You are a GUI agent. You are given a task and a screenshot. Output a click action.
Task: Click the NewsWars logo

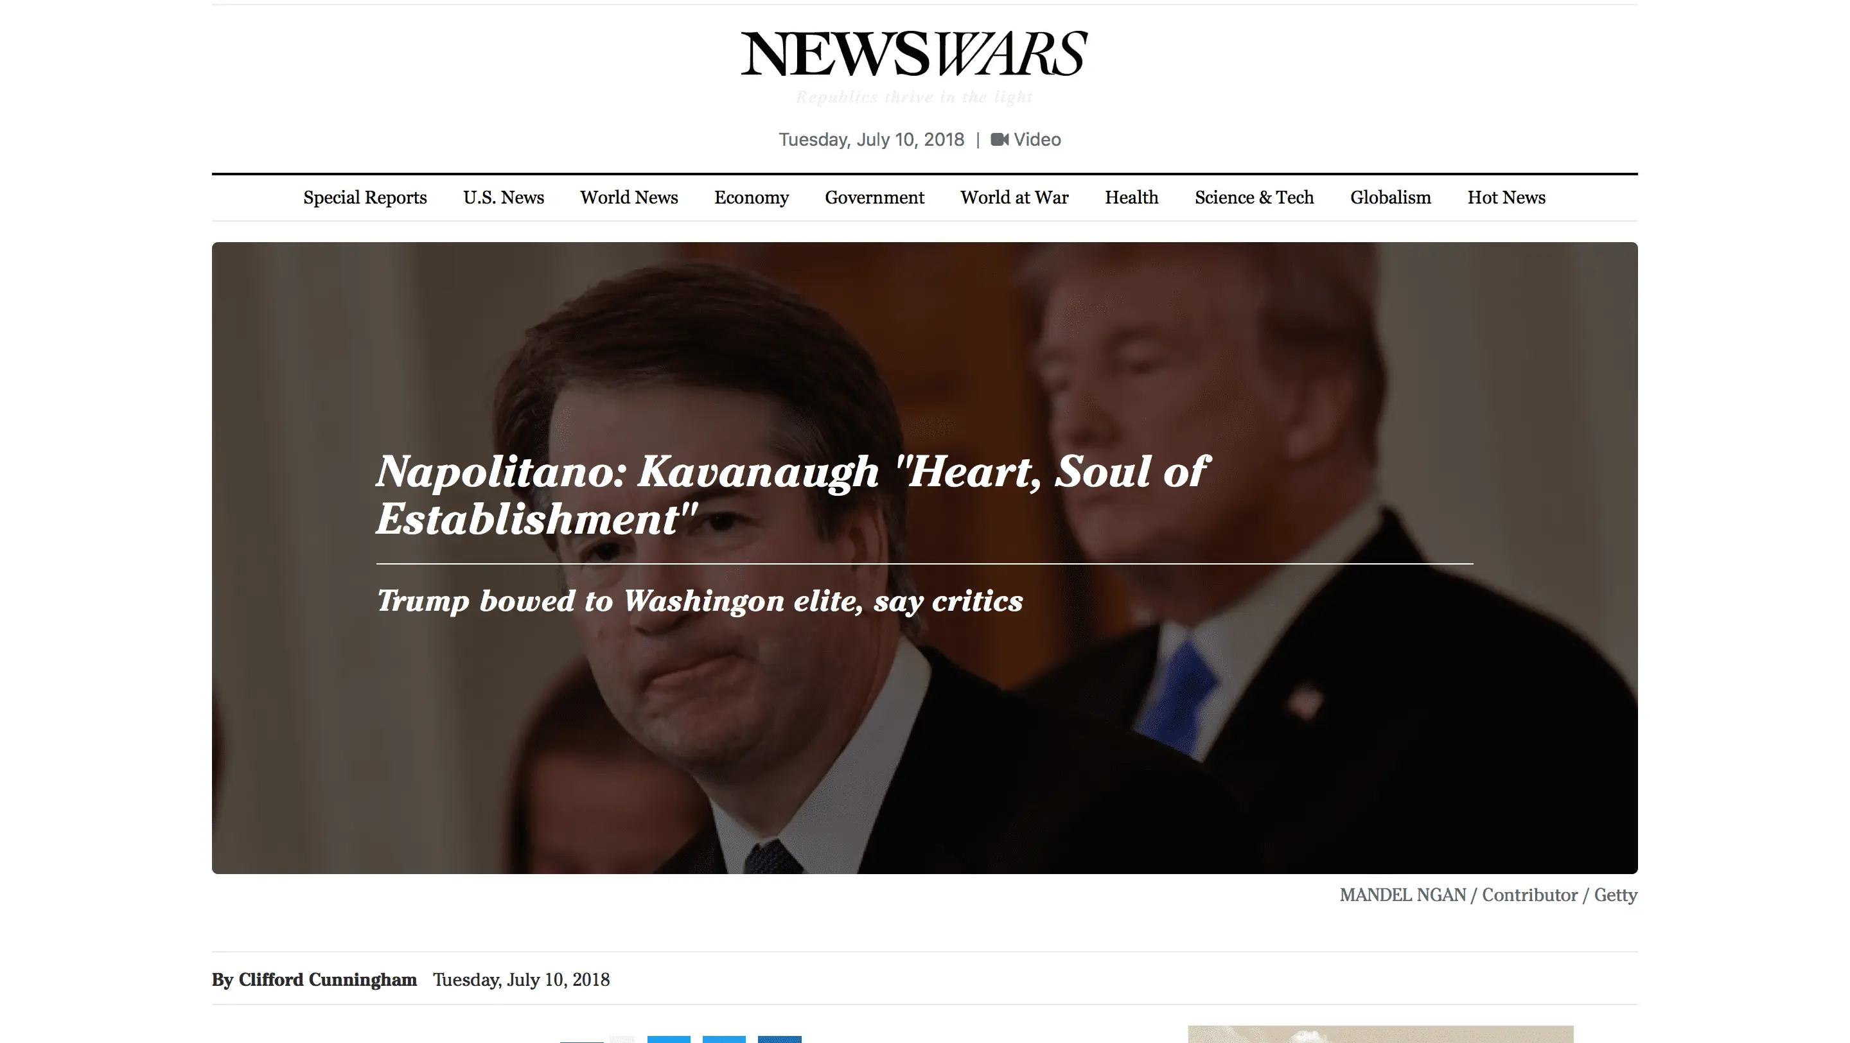(x=914, y=54)
